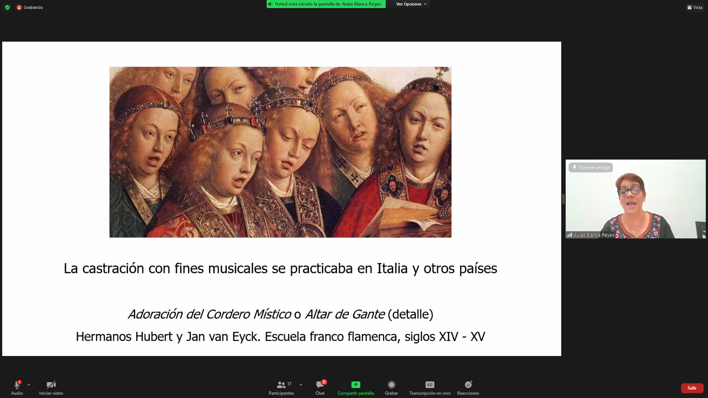Click the green screen-sharing notification bar

[x=326, y=4]
